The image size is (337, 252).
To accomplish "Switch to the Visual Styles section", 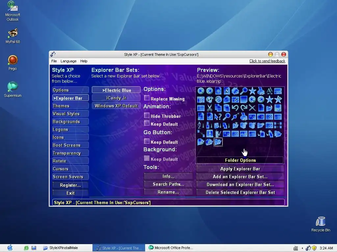I will (x=70, y=114).
